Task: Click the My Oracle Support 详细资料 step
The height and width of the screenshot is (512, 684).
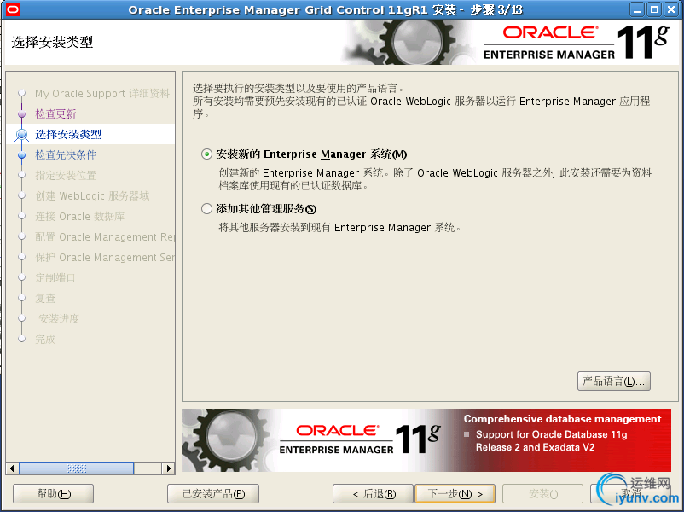Action: (102, 93)
